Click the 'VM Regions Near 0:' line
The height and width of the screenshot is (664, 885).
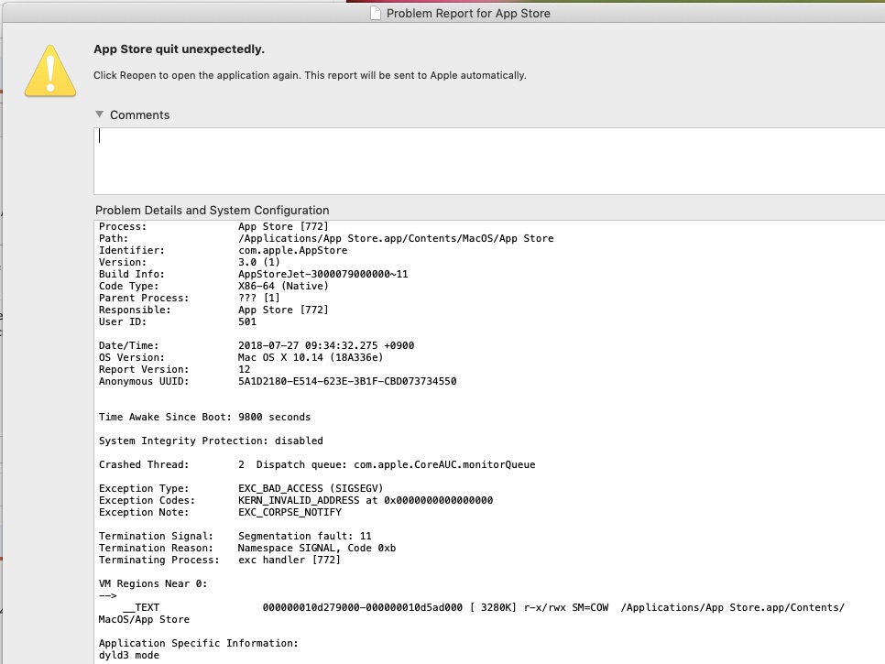click(x=153, y=584)
